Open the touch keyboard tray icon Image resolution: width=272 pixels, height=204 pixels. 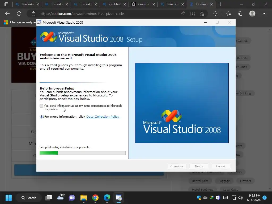pos(226,198)
